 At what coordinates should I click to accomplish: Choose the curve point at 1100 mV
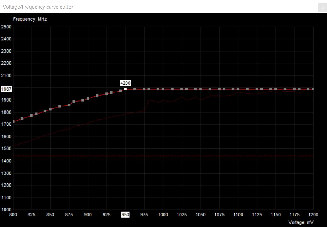[238, 89]
